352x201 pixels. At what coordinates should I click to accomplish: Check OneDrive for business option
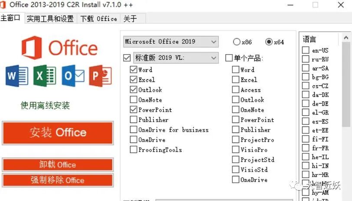[134, 130]
